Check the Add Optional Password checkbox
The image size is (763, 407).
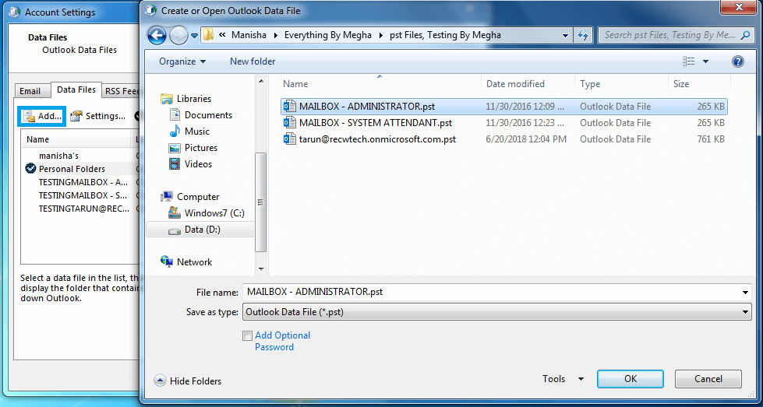(247, 335)
